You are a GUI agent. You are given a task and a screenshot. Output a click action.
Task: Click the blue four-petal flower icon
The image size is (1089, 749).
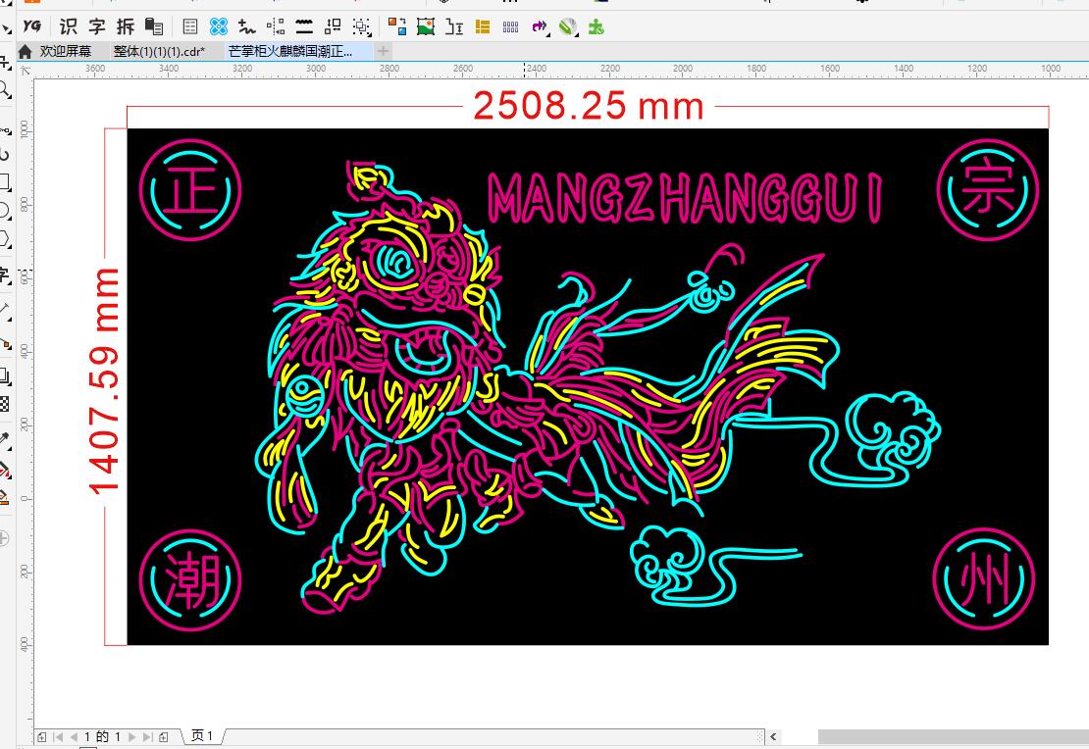pyautogui.click(x=218, y=26)
